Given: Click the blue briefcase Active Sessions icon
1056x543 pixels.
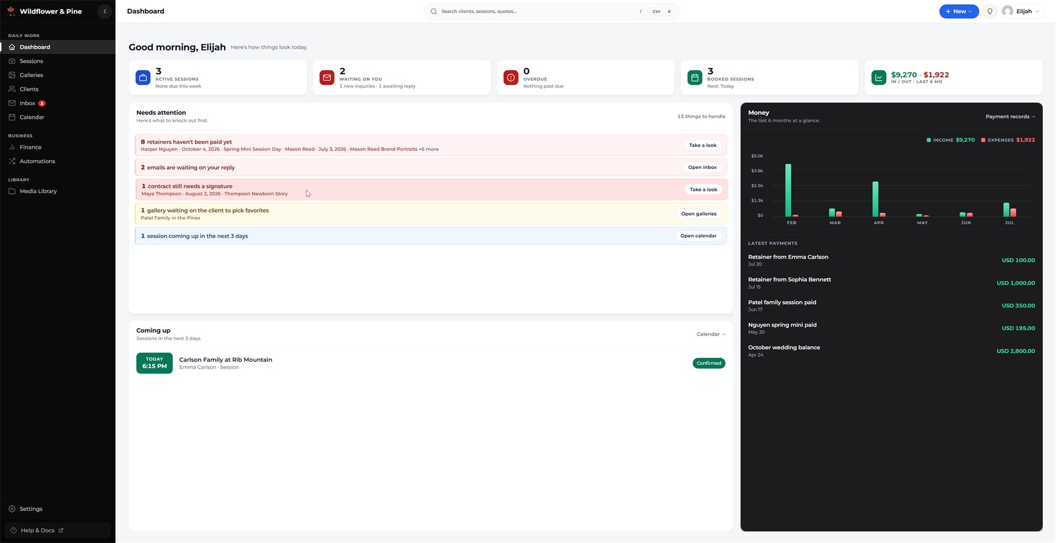Looking at the screenshot, I should pos(143,78).
